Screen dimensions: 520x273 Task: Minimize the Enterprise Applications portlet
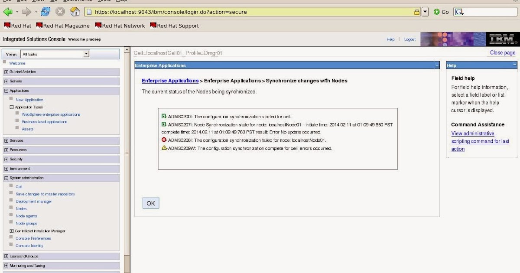click(437, 65)
